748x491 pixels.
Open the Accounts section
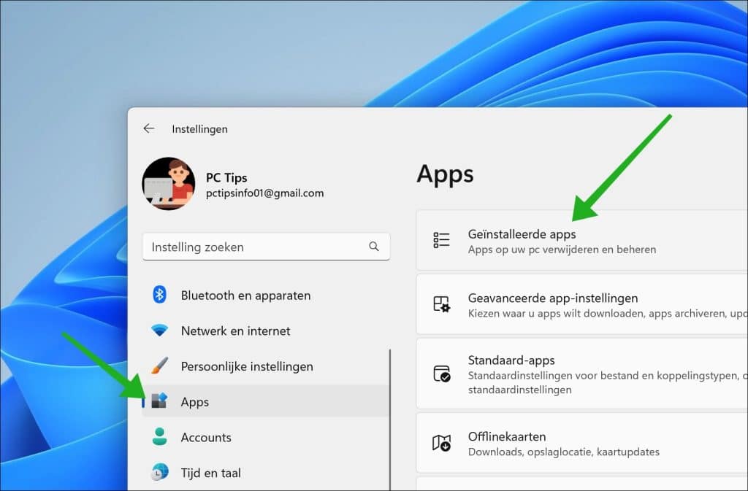265,437
